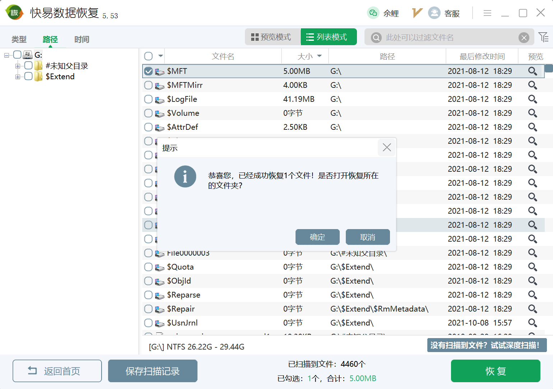Open advanced filter funnel icon

pyautogui.click(x=543, y=37)
